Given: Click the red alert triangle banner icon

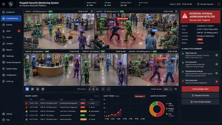Looking at the screenshot, I should tap(185, 16).
